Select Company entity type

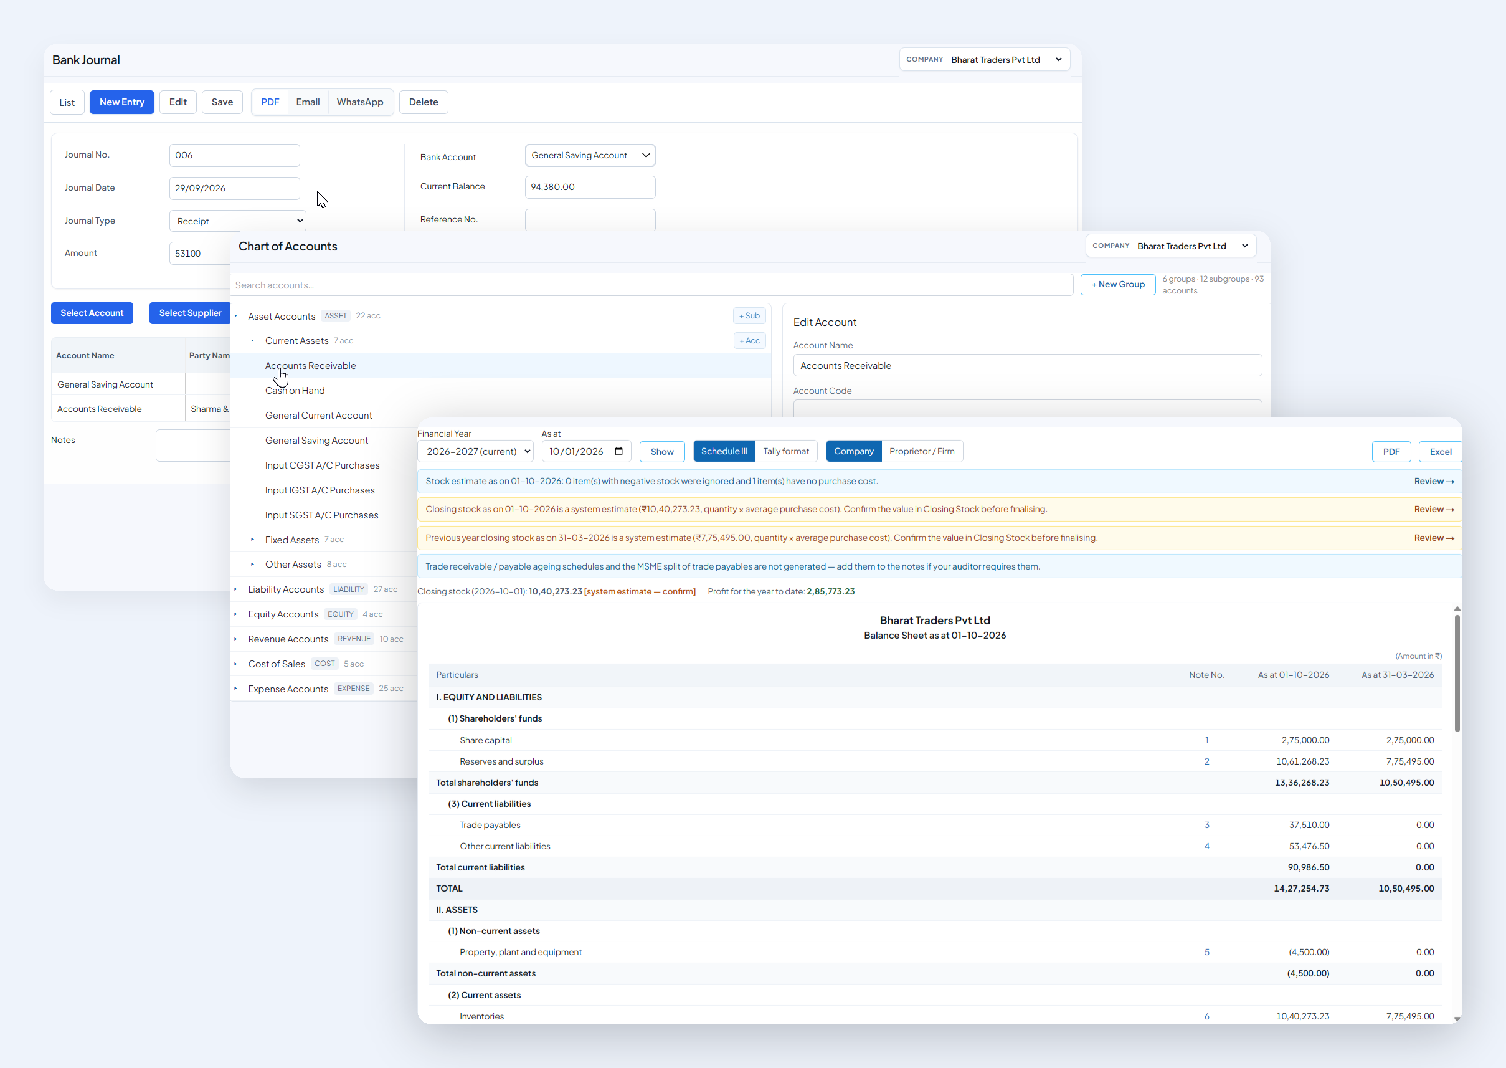[853, 451]
